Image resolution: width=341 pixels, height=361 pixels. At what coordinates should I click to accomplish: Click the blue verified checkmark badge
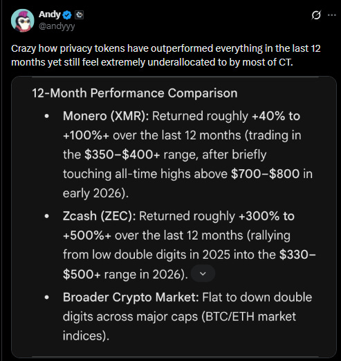67,15
